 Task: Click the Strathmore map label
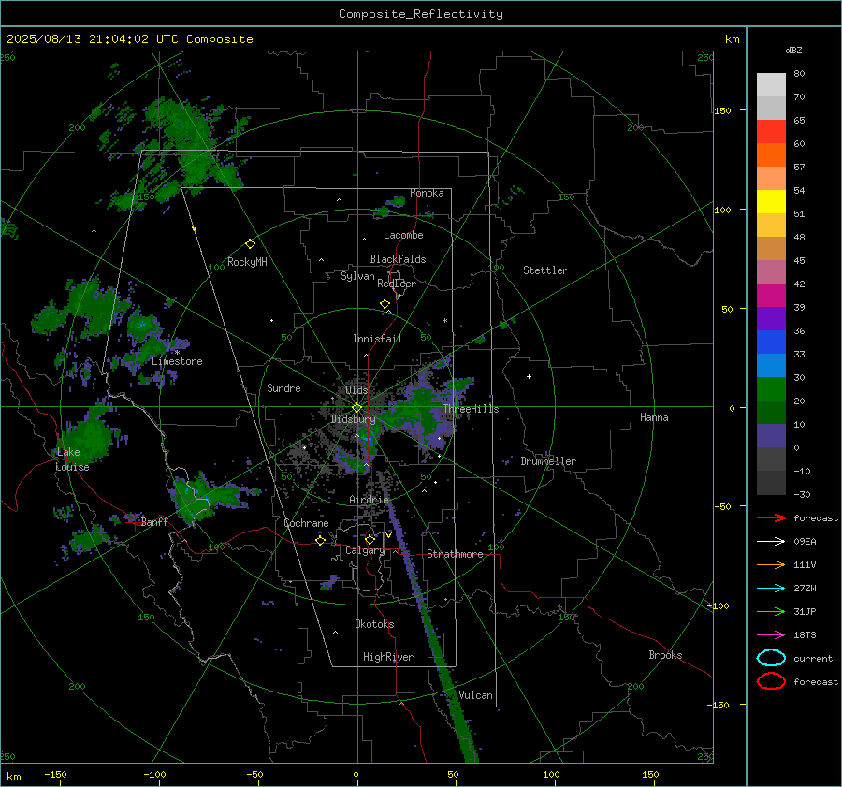[x=455, y=554]
